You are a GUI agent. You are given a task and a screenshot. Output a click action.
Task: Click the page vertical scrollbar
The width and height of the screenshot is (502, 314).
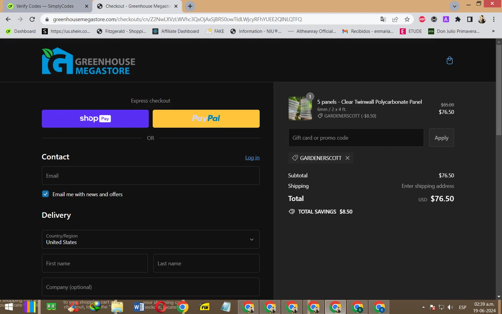499,90
